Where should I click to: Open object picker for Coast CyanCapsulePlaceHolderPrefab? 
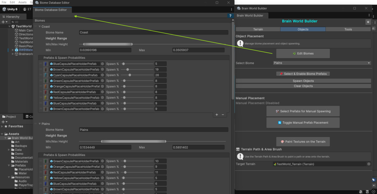click(102, 75)
